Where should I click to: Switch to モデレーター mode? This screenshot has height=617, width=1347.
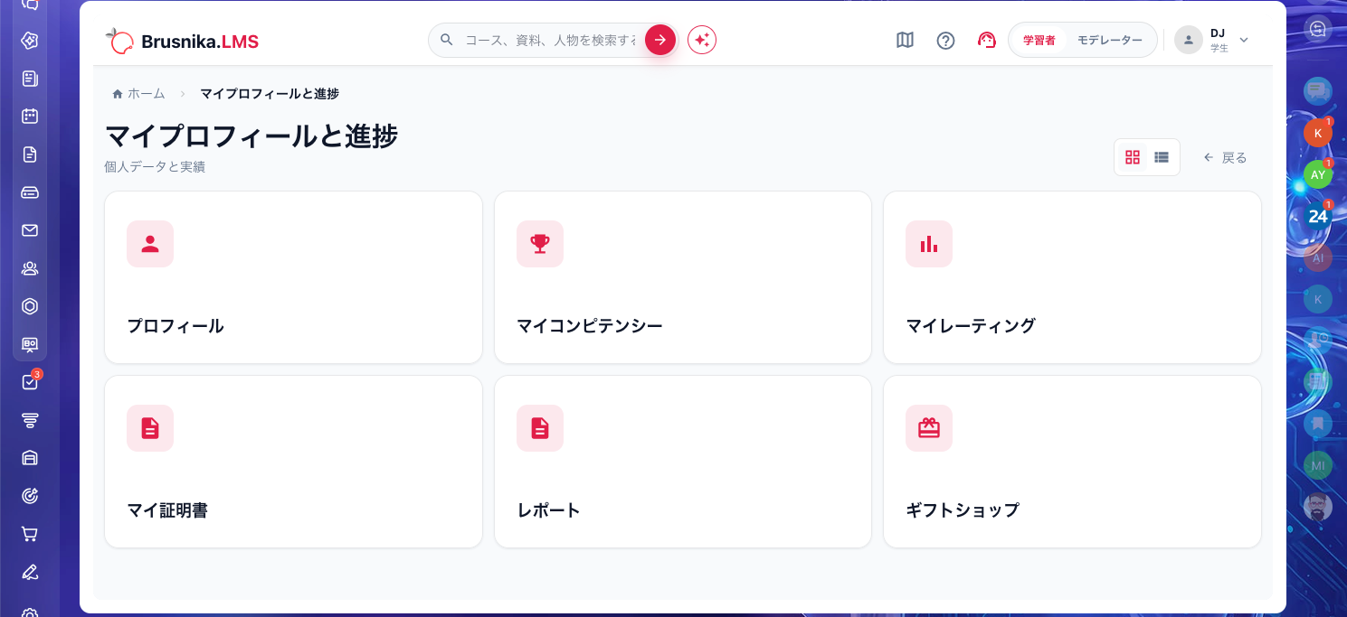click(x=1110, y=40)
